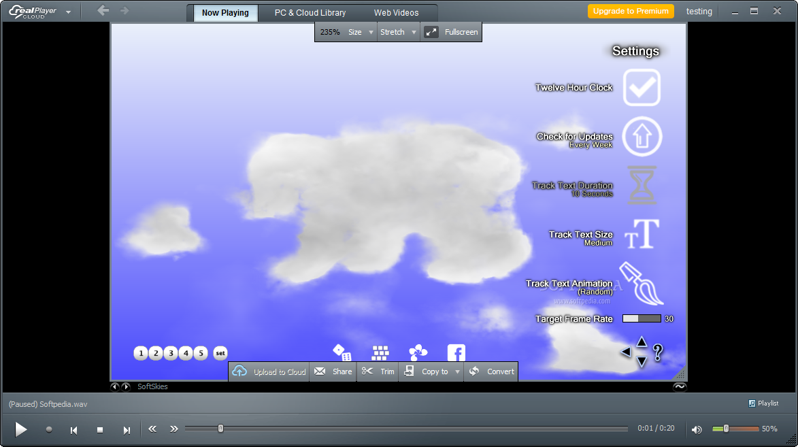Stop playback

[100, 430]
